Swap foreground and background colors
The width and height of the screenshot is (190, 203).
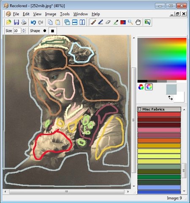coord(170,98)
